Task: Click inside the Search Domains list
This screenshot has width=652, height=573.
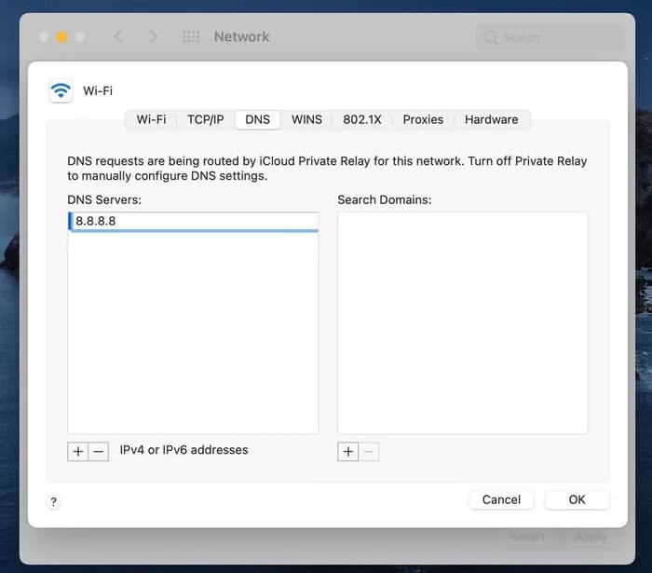Action: (462, 322)
